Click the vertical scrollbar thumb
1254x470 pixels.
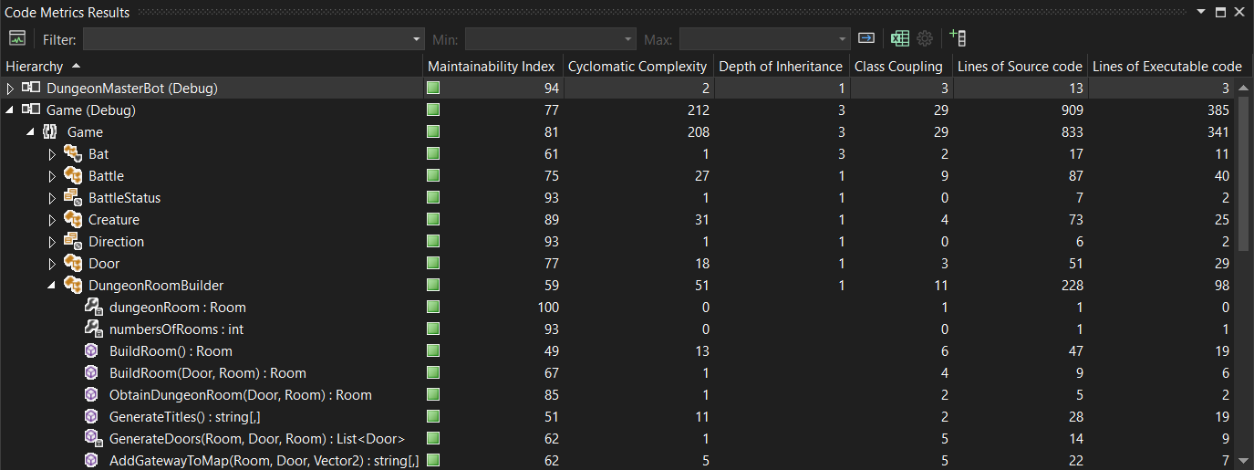point(1243,172)
